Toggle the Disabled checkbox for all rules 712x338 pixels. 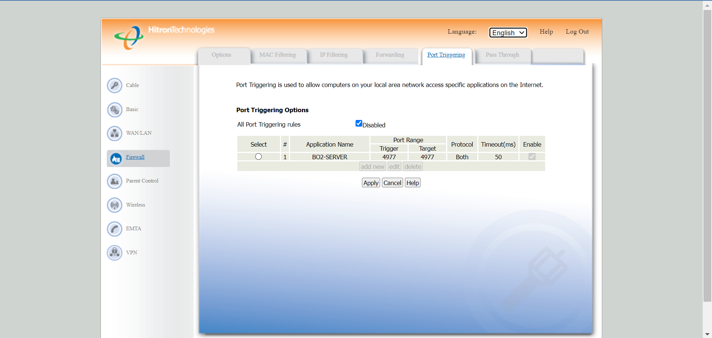pos(359,123)
